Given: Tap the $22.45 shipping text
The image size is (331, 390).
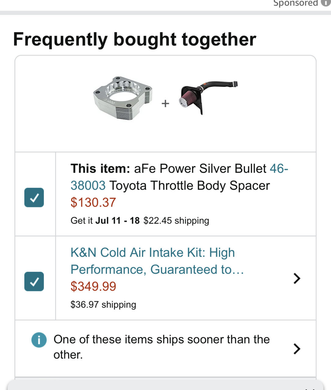Looking at the screenshot, I should click(x=176, y=221).
